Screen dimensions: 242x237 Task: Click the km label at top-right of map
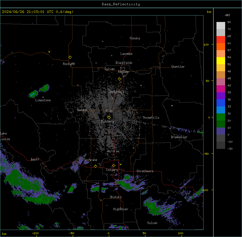tap(209, 12)
